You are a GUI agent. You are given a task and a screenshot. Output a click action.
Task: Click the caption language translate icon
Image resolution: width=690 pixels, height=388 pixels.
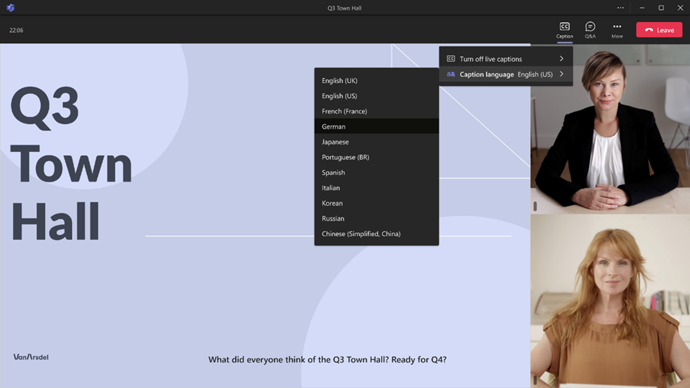pos(451,74)
